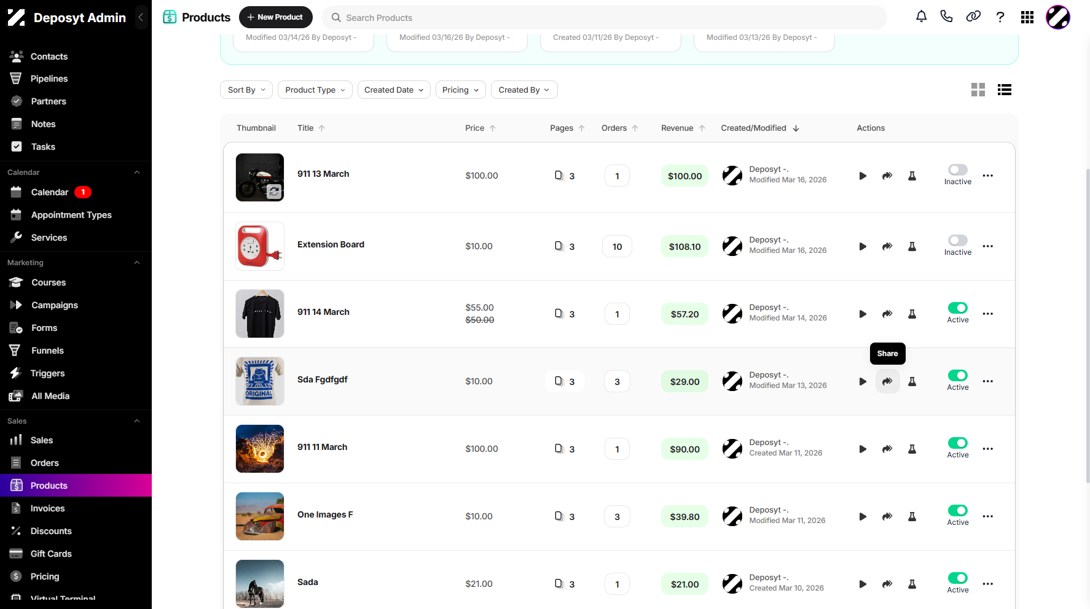Open more options for 911 14 March
The height and width of the screenshot is (609, 1090).
pyautogui.click(x=987, y=314)
